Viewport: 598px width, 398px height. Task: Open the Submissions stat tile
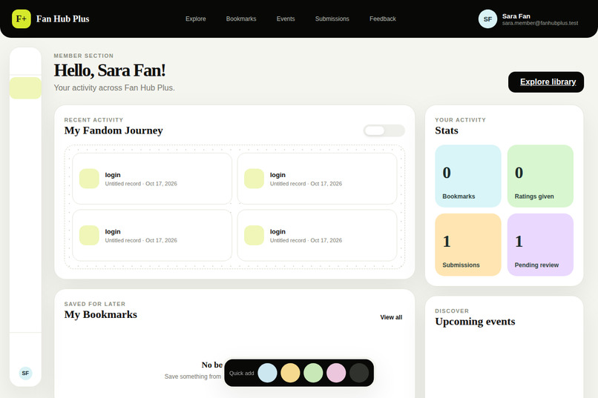point(468,245)
